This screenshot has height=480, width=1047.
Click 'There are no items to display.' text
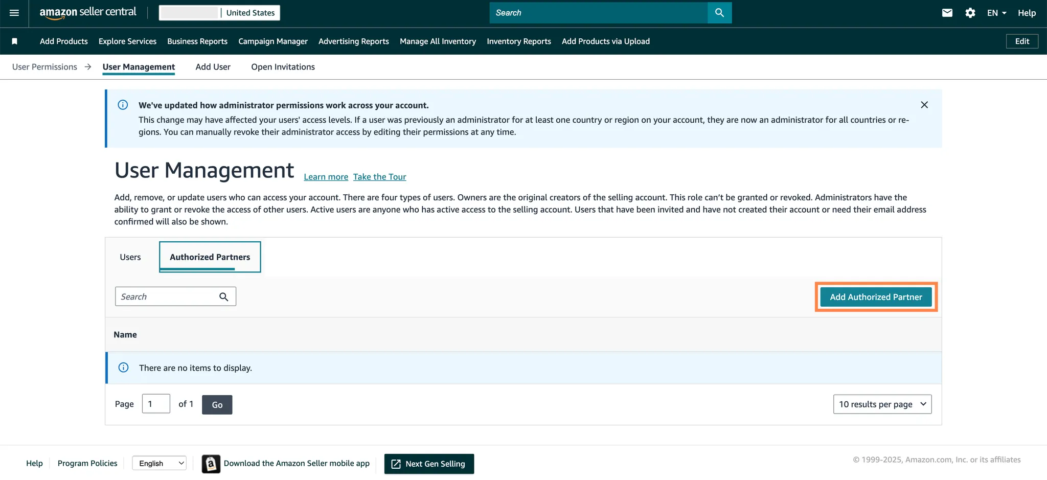tap(195, 368)
